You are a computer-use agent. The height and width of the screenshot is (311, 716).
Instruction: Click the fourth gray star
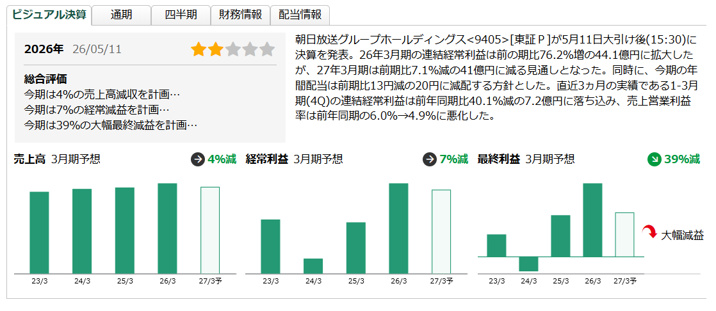[x=250, y=49]
